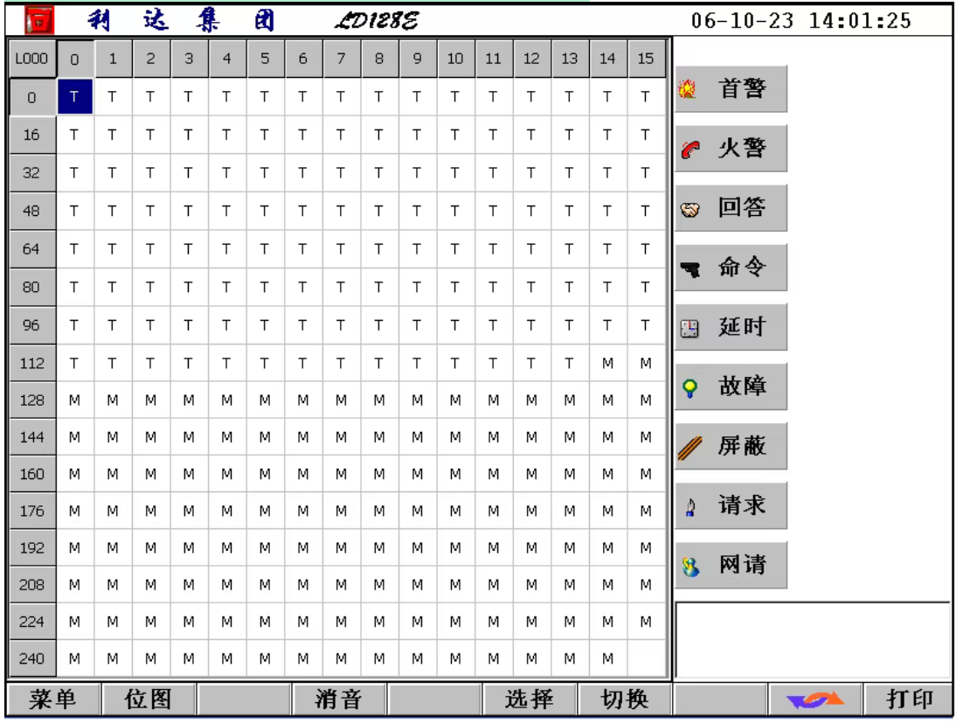
Task: Click the 首警 first alarm fire icon
Action: tap(688, 90)
